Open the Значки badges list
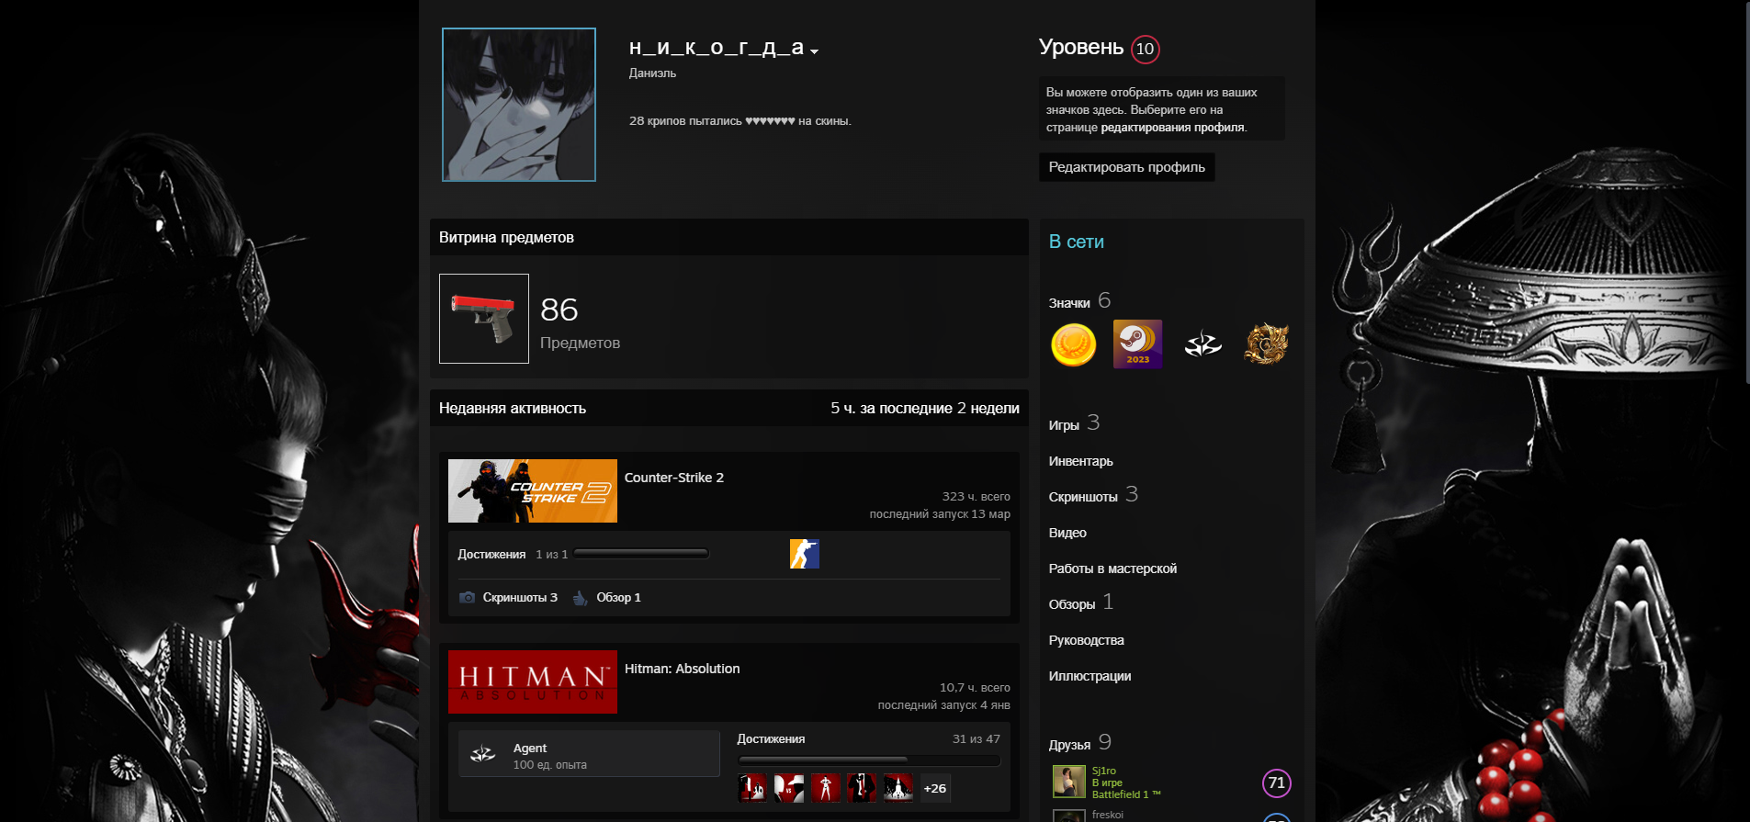 point(1079,301)
